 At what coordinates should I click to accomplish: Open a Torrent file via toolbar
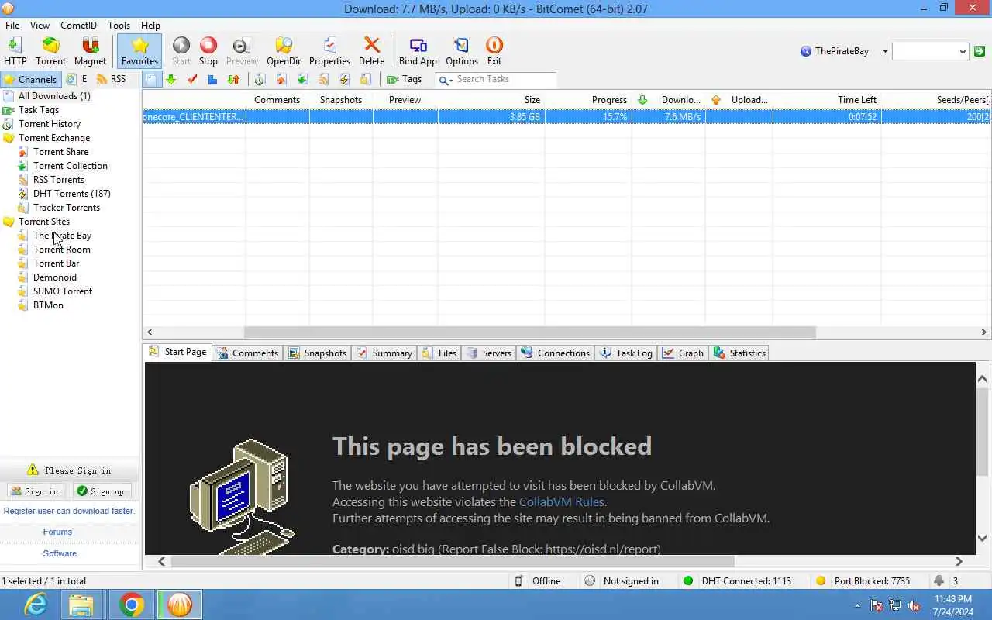coord(50,51)
